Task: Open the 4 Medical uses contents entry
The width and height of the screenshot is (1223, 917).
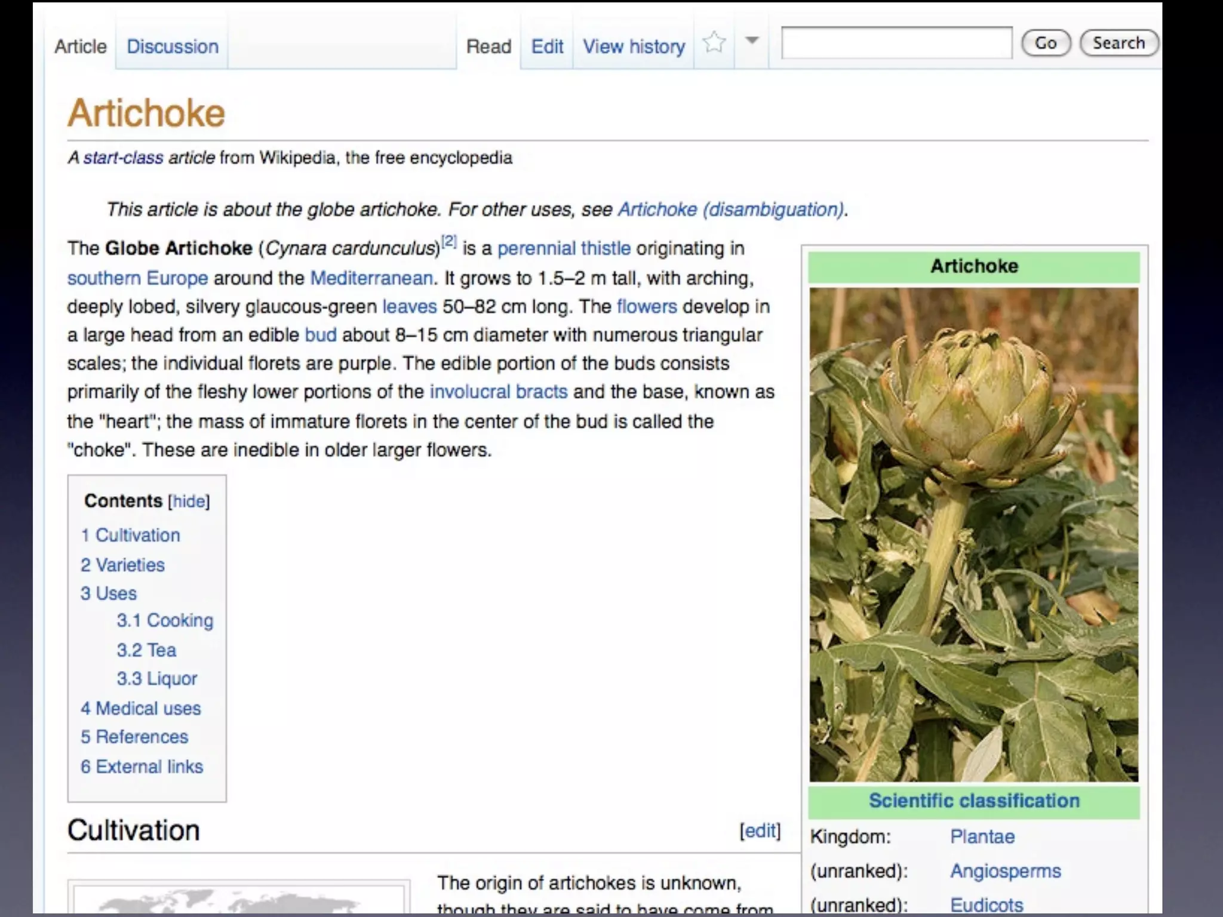Action: 141,709
